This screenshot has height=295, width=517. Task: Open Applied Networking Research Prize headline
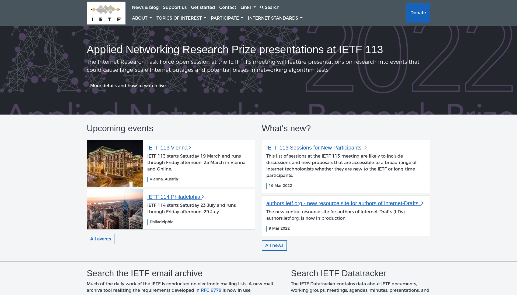click(235, 49)
